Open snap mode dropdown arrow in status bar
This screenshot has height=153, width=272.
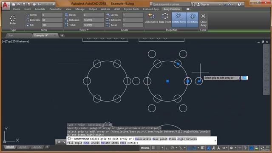[x=162, y=148]
